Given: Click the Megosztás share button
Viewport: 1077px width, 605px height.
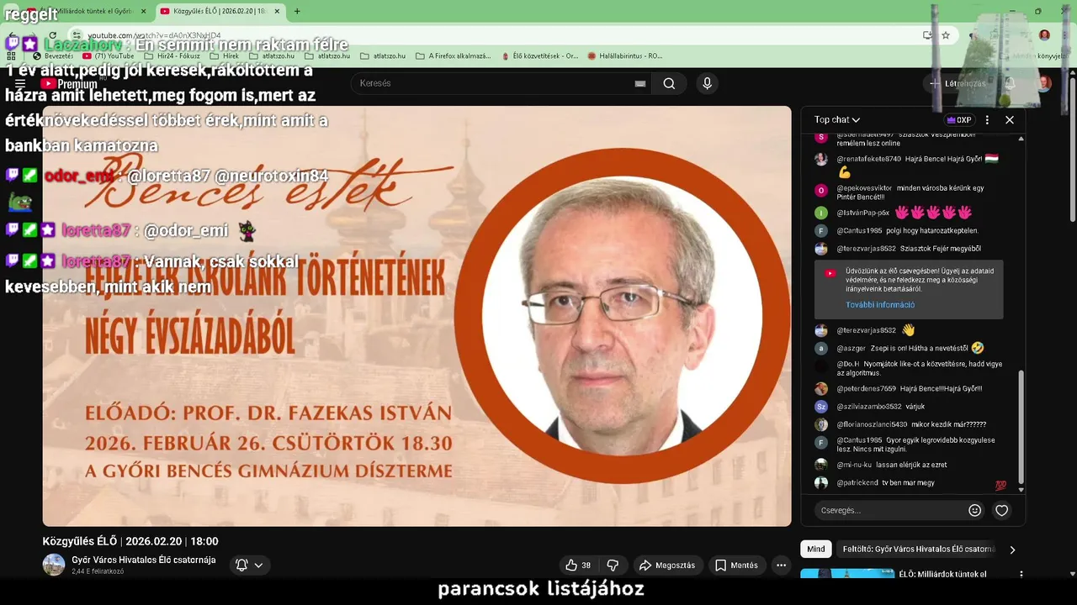Looking at the screenshot, I should 667,566.
